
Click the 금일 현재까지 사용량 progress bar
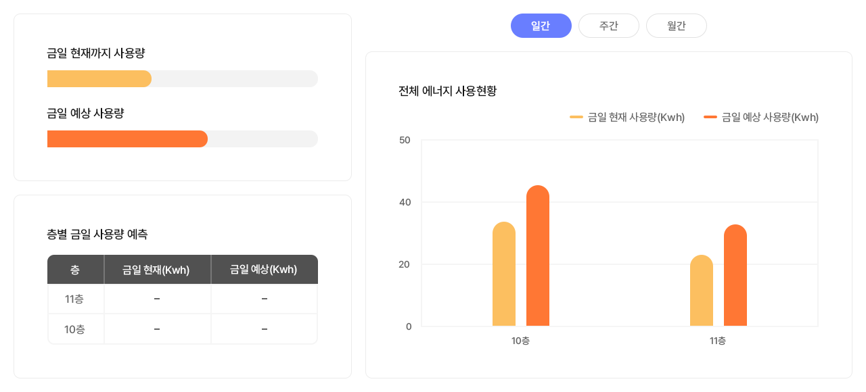182,79
